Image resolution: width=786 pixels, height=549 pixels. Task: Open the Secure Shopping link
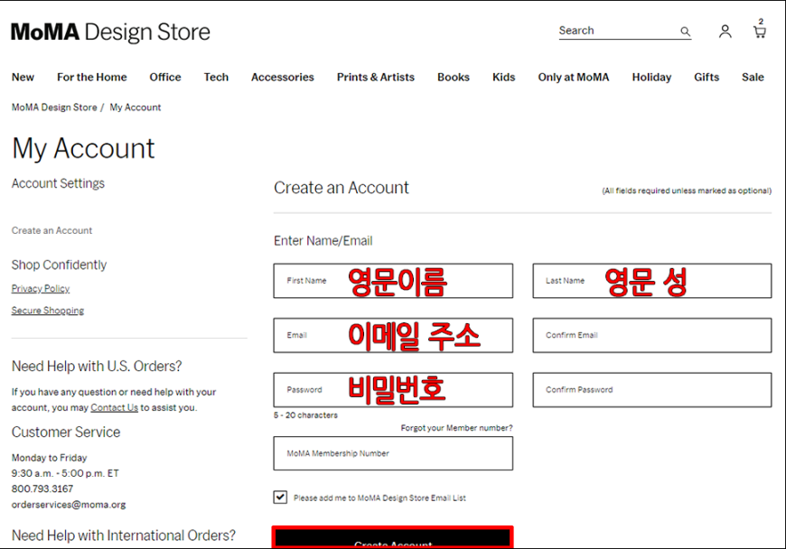coord(48,311)
